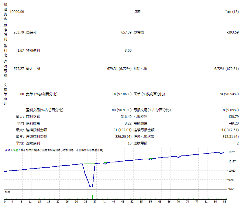Click the profit factor value 1.67

[21, 50]
